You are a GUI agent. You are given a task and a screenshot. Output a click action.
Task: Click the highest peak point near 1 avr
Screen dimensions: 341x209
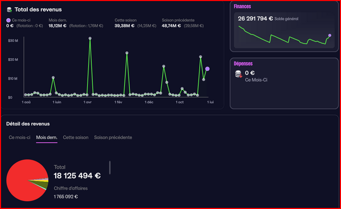click(90, 38)
